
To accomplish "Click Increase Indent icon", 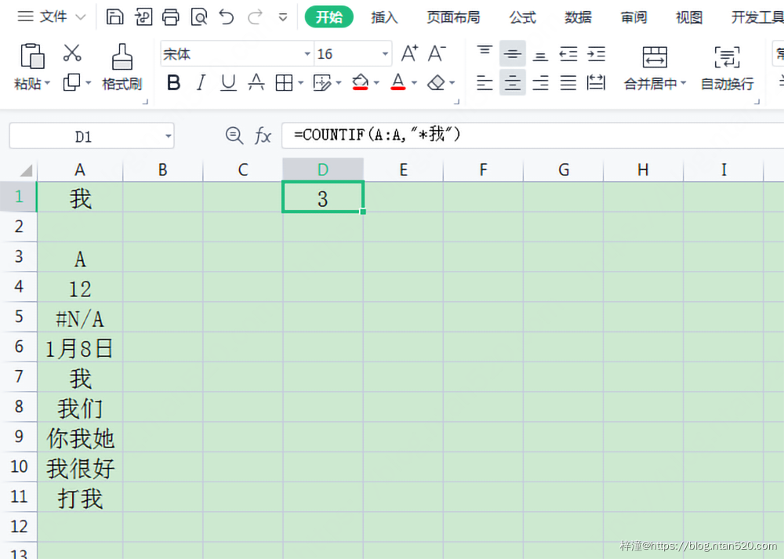I will (x=596, y=53).
